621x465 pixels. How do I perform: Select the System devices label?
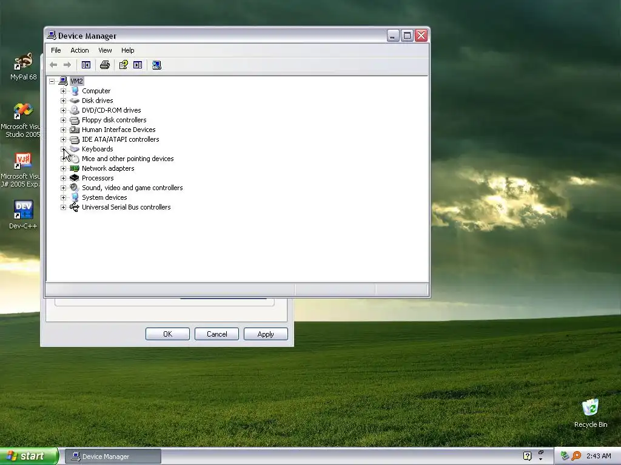pos(104,197)
